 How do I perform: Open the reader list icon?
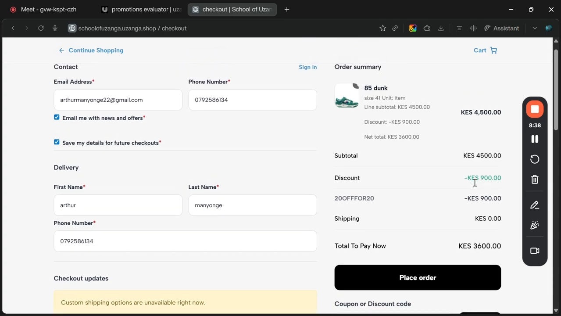tap(459, 28)
